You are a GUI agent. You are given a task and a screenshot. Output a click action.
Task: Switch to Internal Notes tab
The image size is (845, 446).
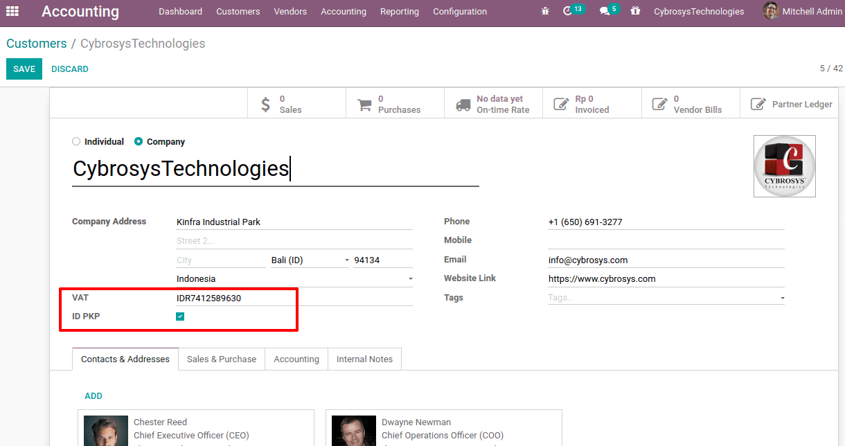coord(364,359)
